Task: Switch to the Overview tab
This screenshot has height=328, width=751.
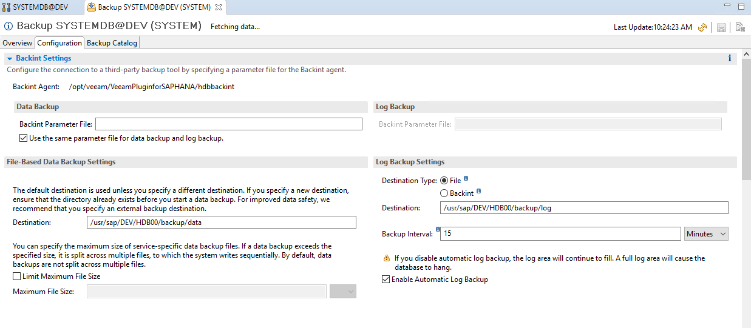Action: tap(17, 43)
